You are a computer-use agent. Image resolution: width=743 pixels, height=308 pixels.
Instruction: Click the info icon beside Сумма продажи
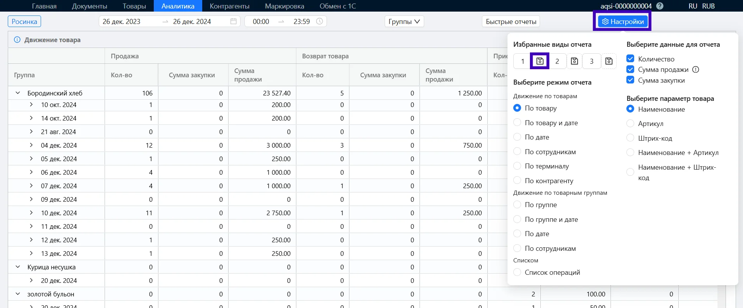click(696, 70)
